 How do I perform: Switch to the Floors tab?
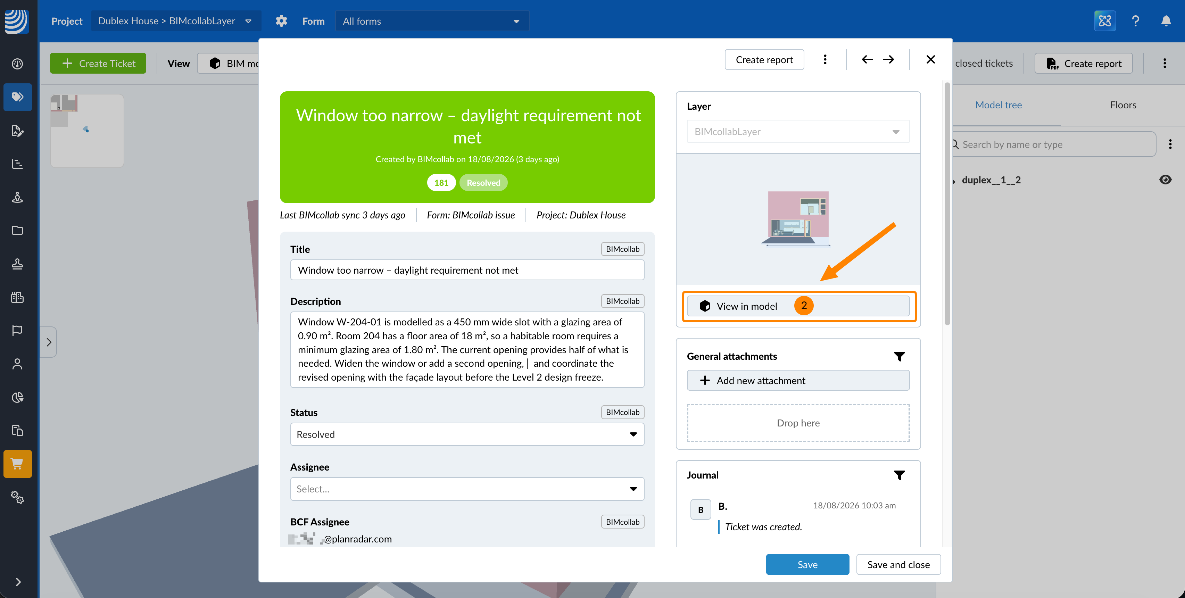click(x=1123, y=105)
